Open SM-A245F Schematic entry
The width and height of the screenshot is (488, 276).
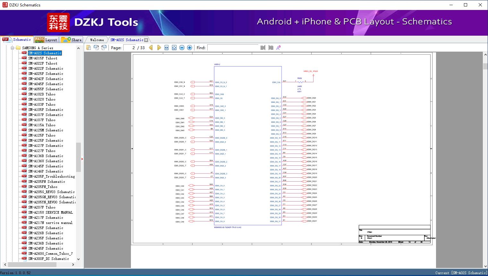(46, 248)
